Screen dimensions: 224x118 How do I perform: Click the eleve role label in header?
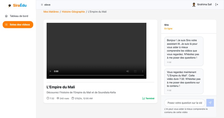(x=47, y=5)
